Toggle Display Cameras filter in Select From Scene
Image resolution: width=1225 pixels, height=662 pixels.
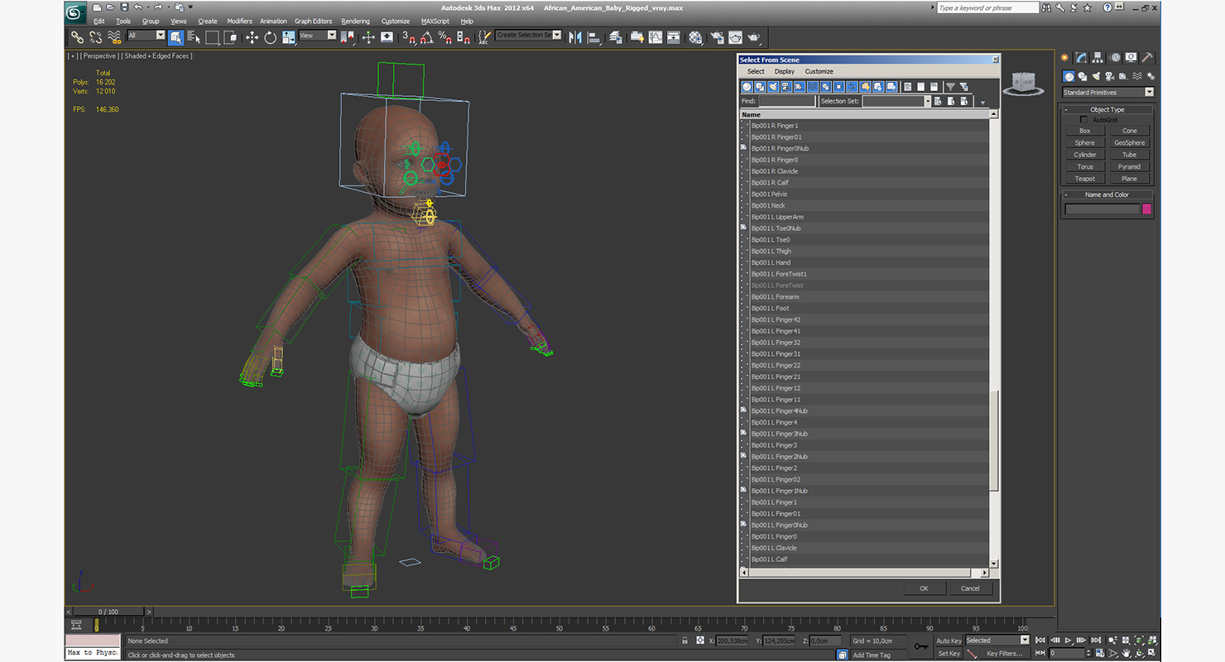pos(786,87)
